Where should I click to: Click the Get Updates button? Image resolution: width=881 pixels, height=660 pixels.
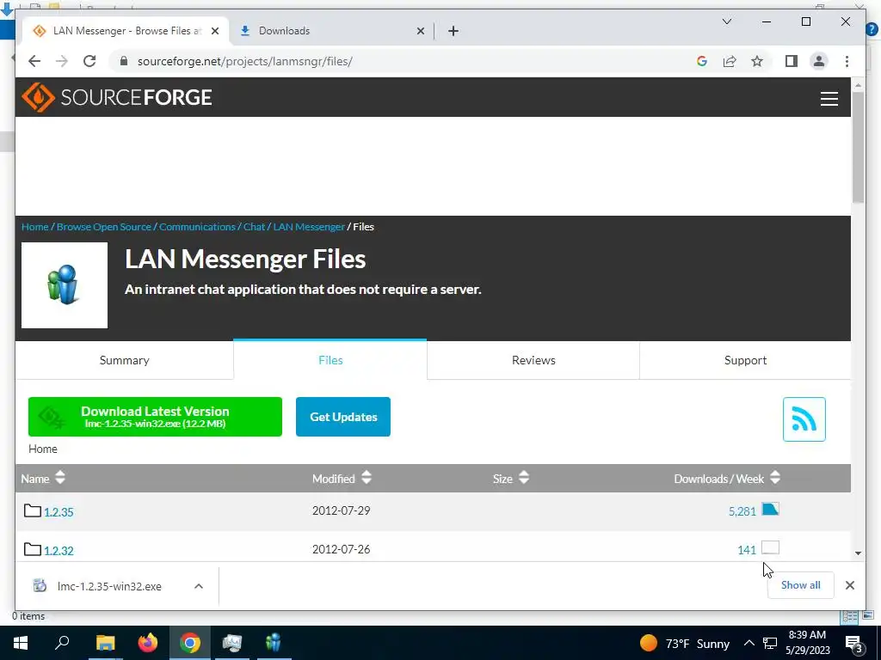point(342,417)
